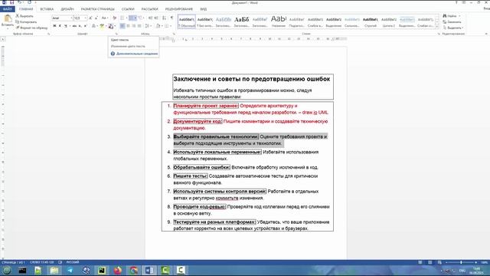The width and height of the screenshot is (490, 276).
Task: Switch to the Вид ribbon tab
Action: [x=204, y=9]
